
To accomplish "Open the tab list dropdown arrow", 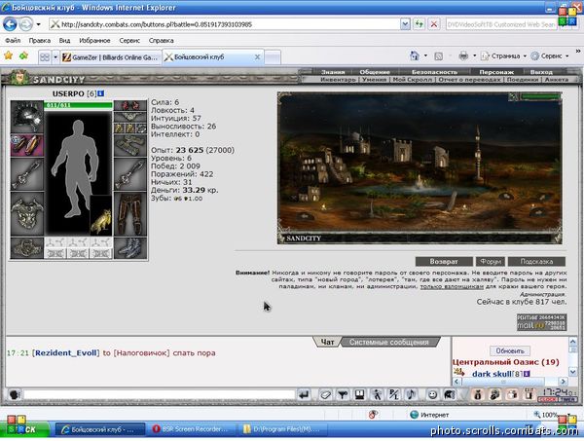I will click(x=55, y=57).
